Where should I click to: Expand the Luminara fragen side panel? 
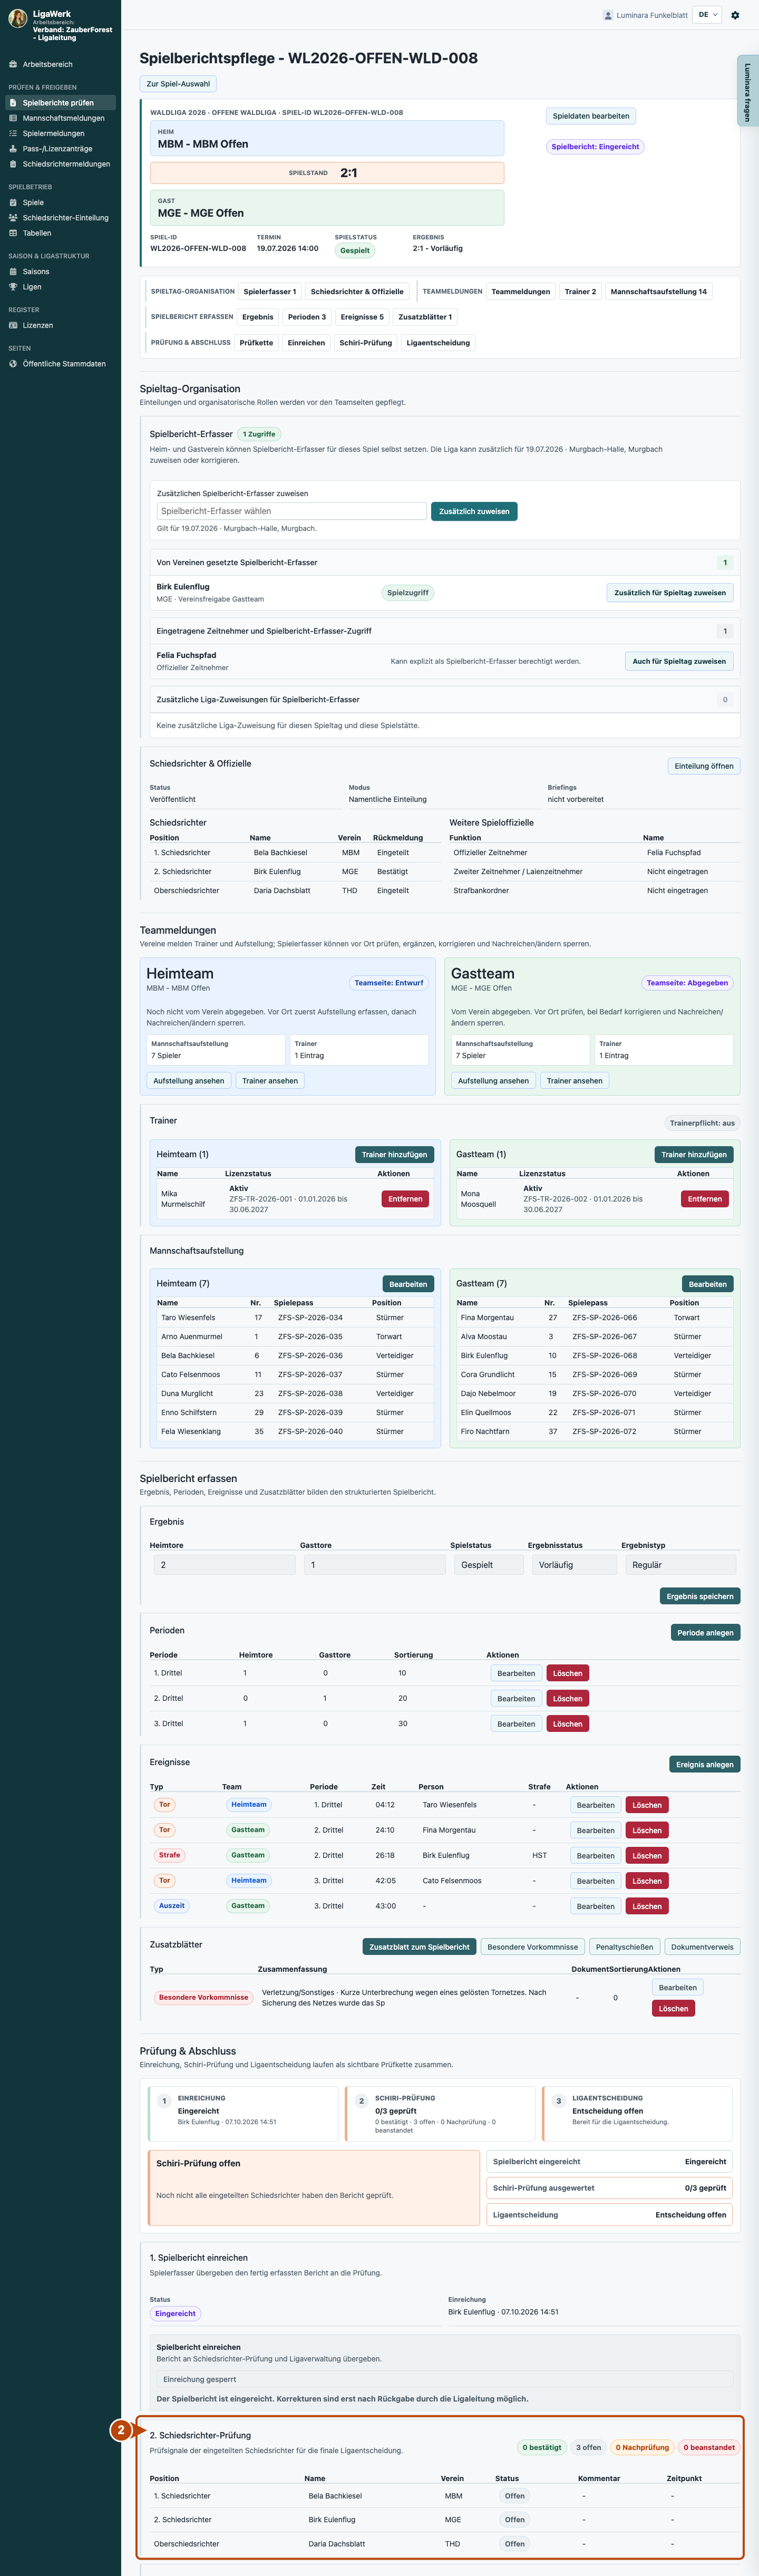(747, 91)
